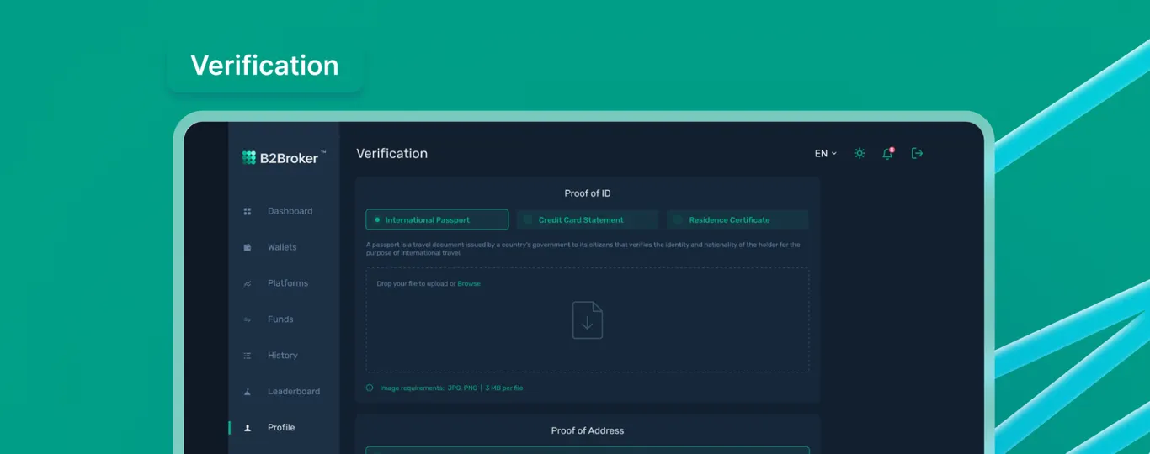Click the Wallets sidebar icon
Viewport: 1150px width, 454px height.
pyautogui.click(x=248, y=247)
